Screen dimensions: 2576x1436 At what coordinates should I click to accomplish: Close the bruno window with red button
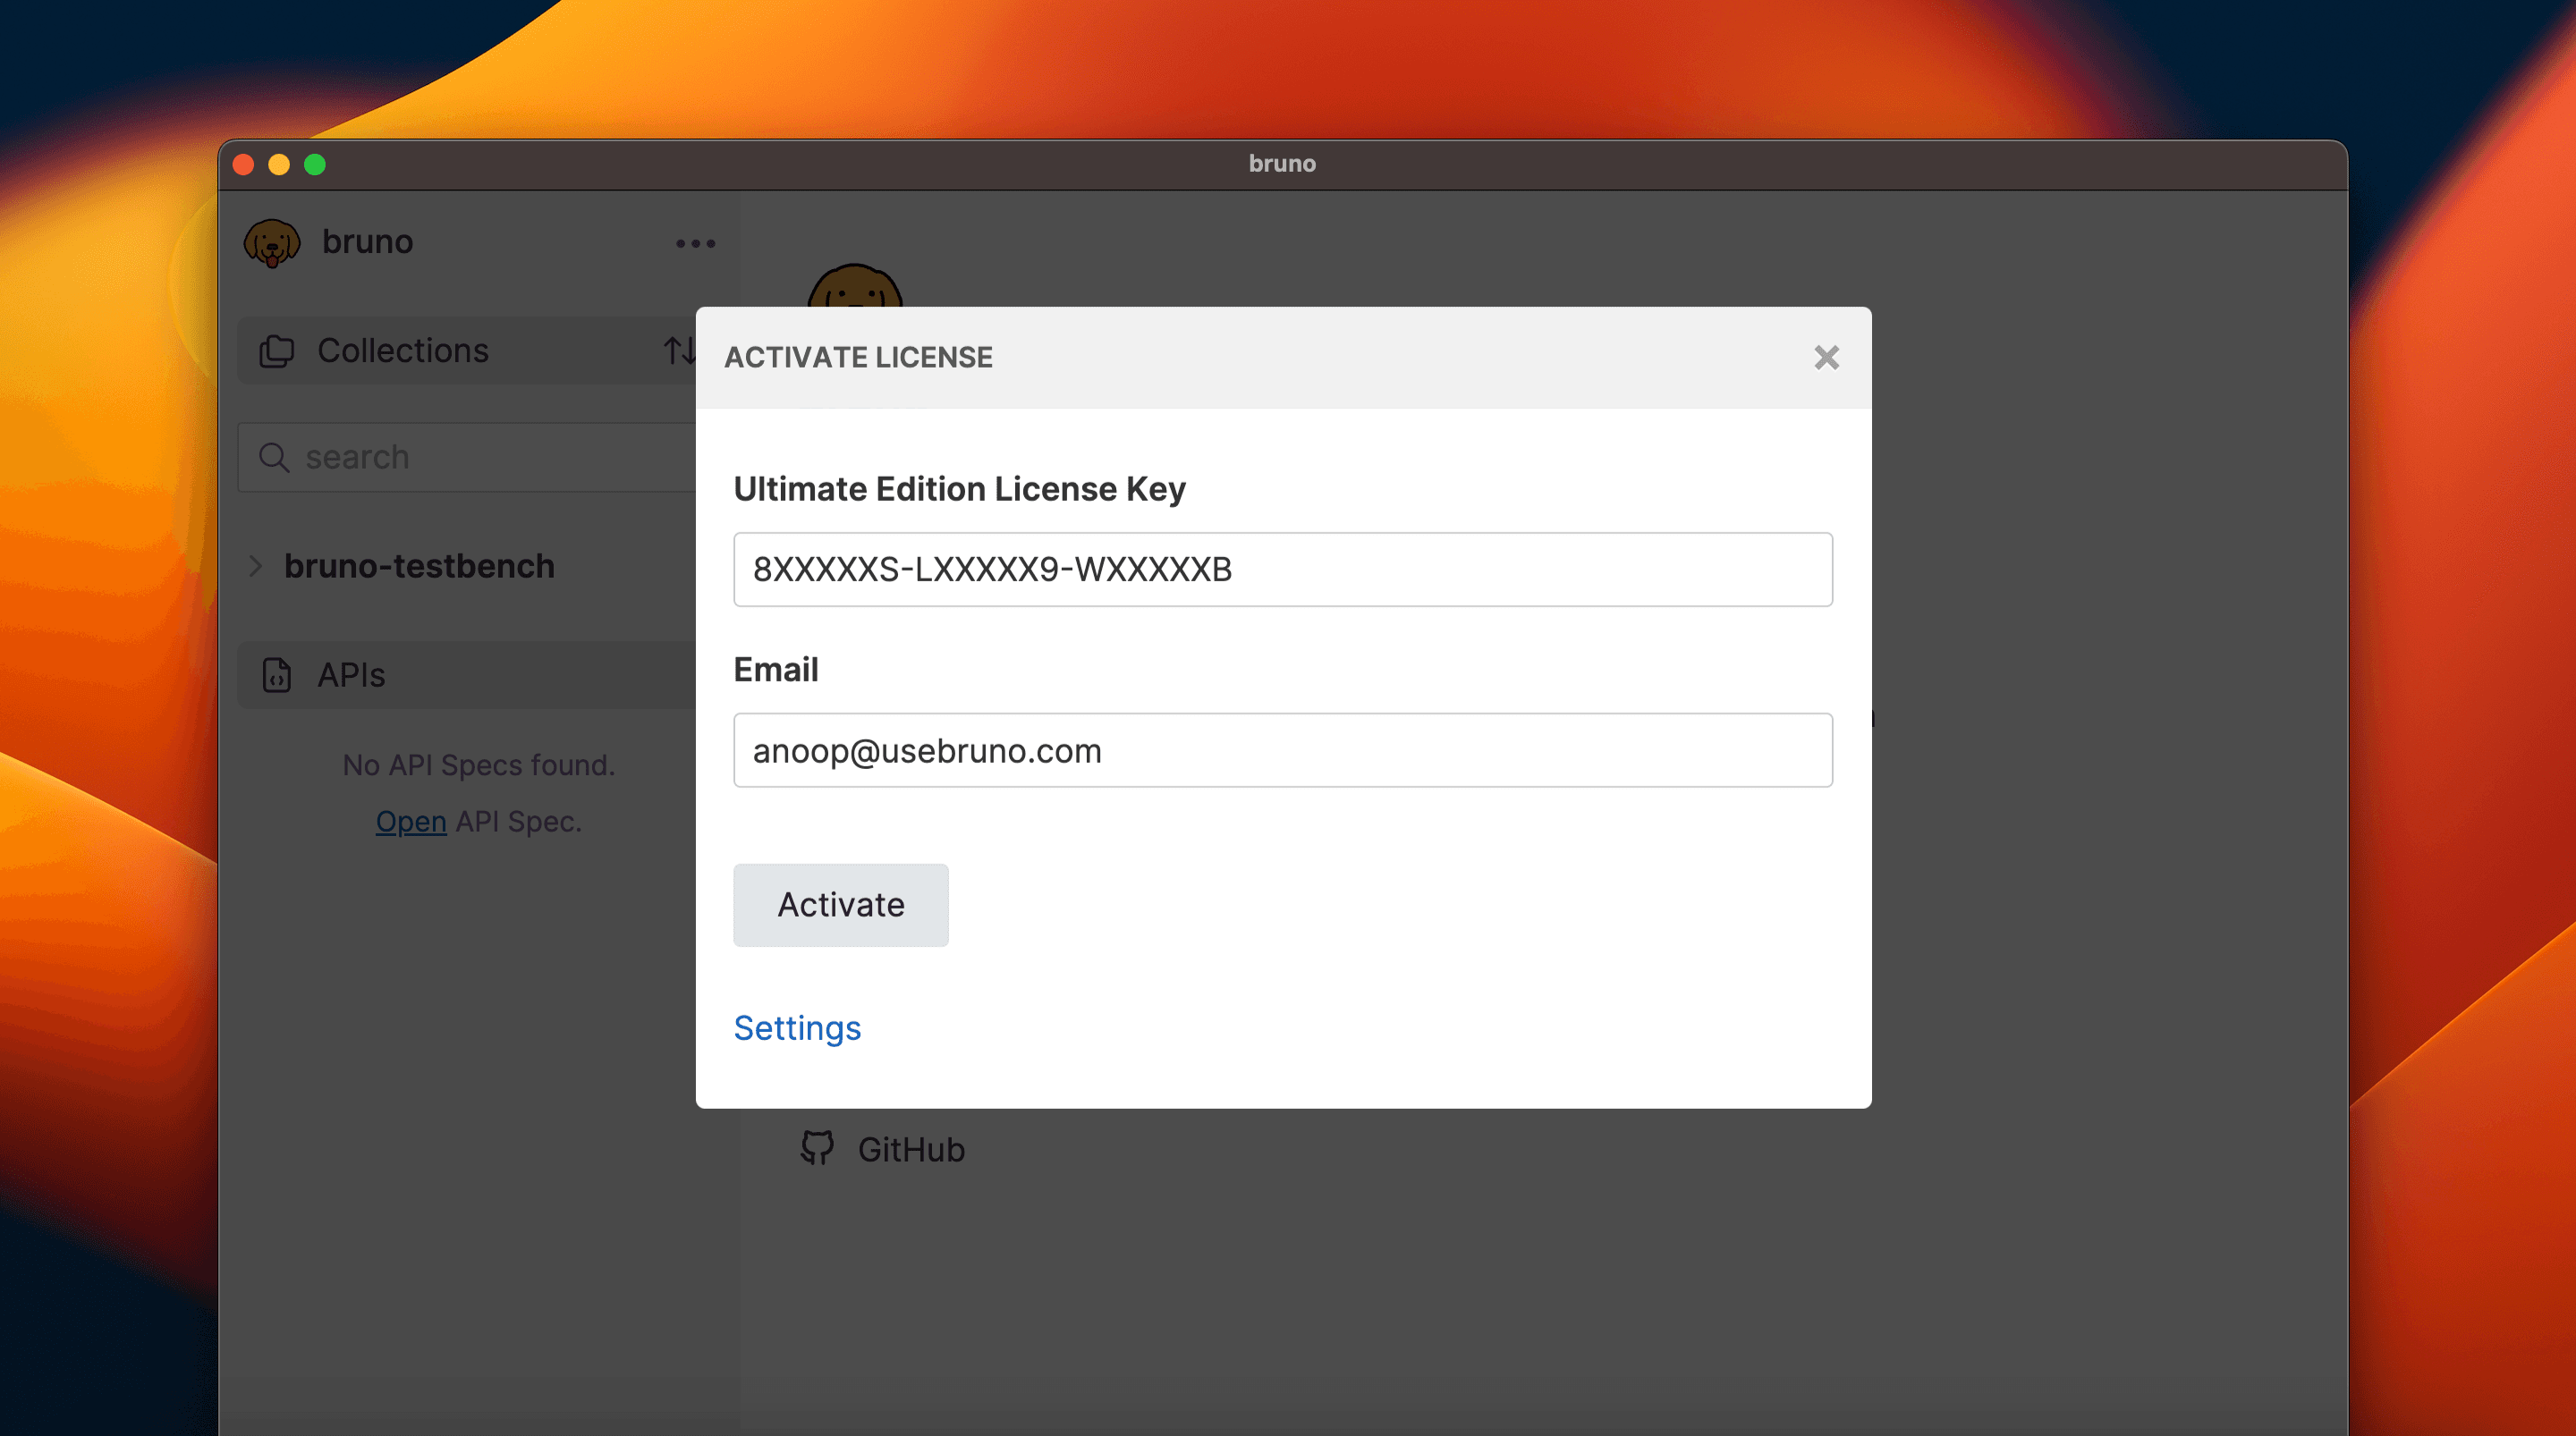pos(243,165)
